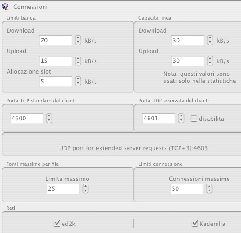Click the Capacità linea Download field showing 30
The width and height of the screenshot is (241, 233).
click(x=188, y=41)
